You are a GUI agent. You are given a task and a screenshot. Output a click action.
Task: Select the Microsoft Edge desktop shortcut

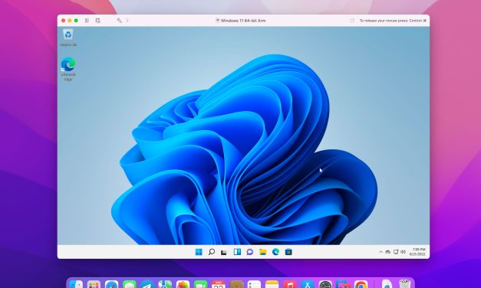[x=68, y=69]
